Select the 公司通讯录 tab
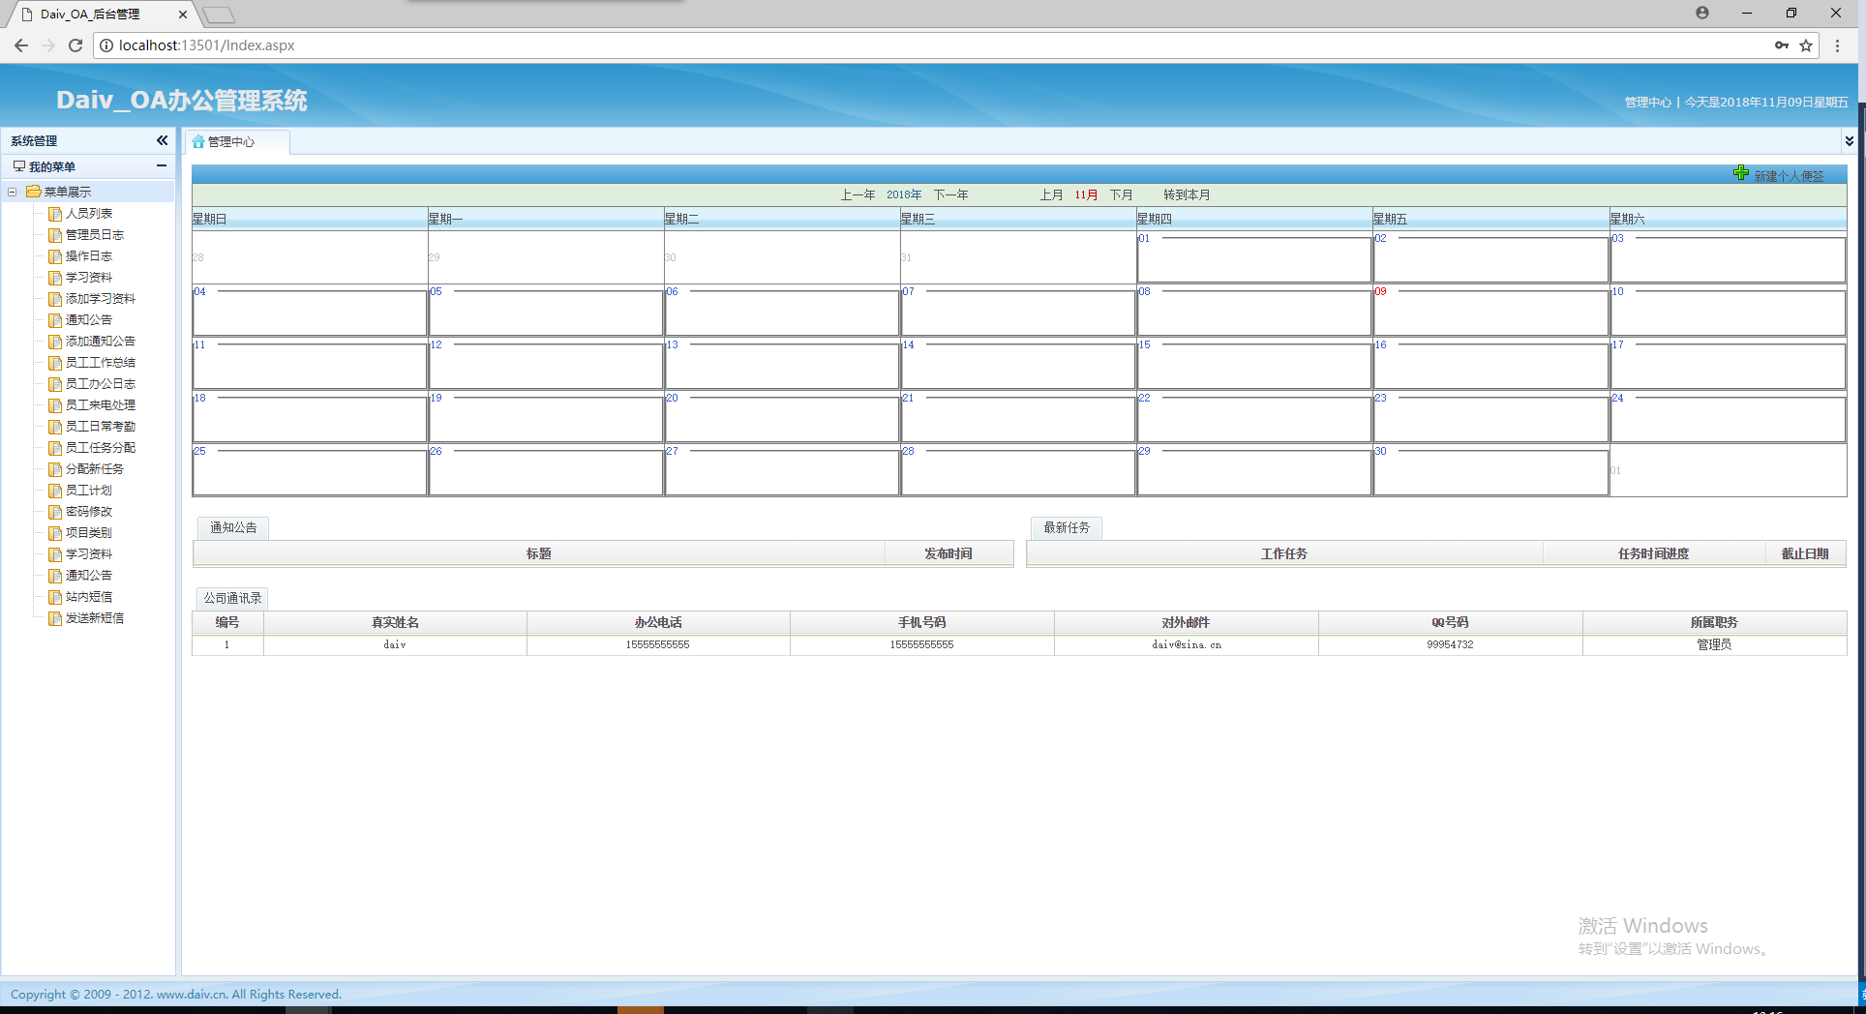 [232, 598]
